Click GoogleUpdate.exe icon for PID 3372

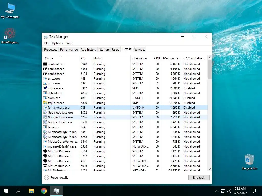pyautogui.click(x=45, y=113)
